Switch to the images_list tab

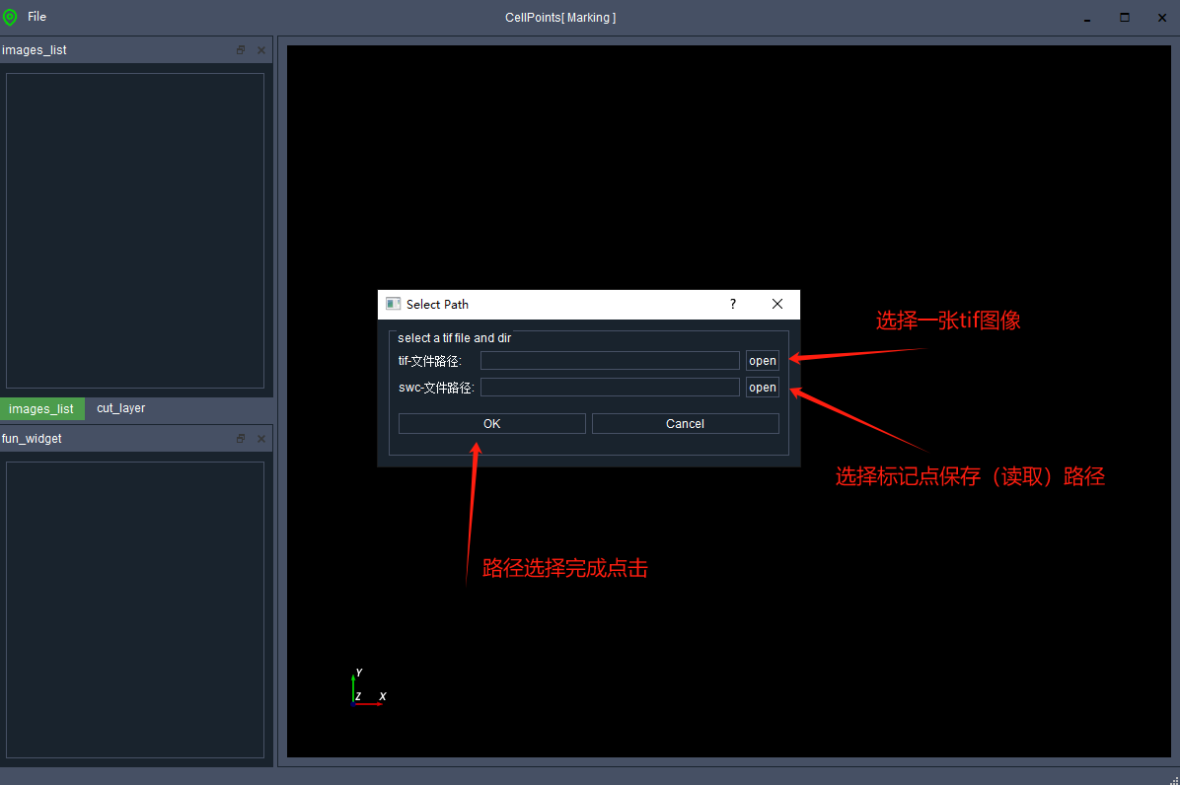click(41, 409)
